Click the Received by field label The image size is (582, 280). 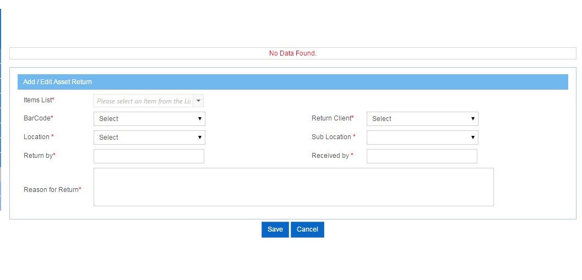[x=332, y=155]
